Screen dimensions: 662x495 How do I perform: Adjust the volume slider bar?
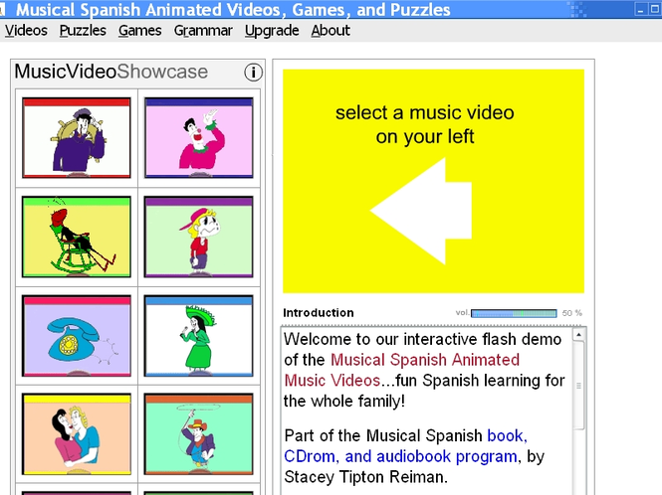[514, 313]
